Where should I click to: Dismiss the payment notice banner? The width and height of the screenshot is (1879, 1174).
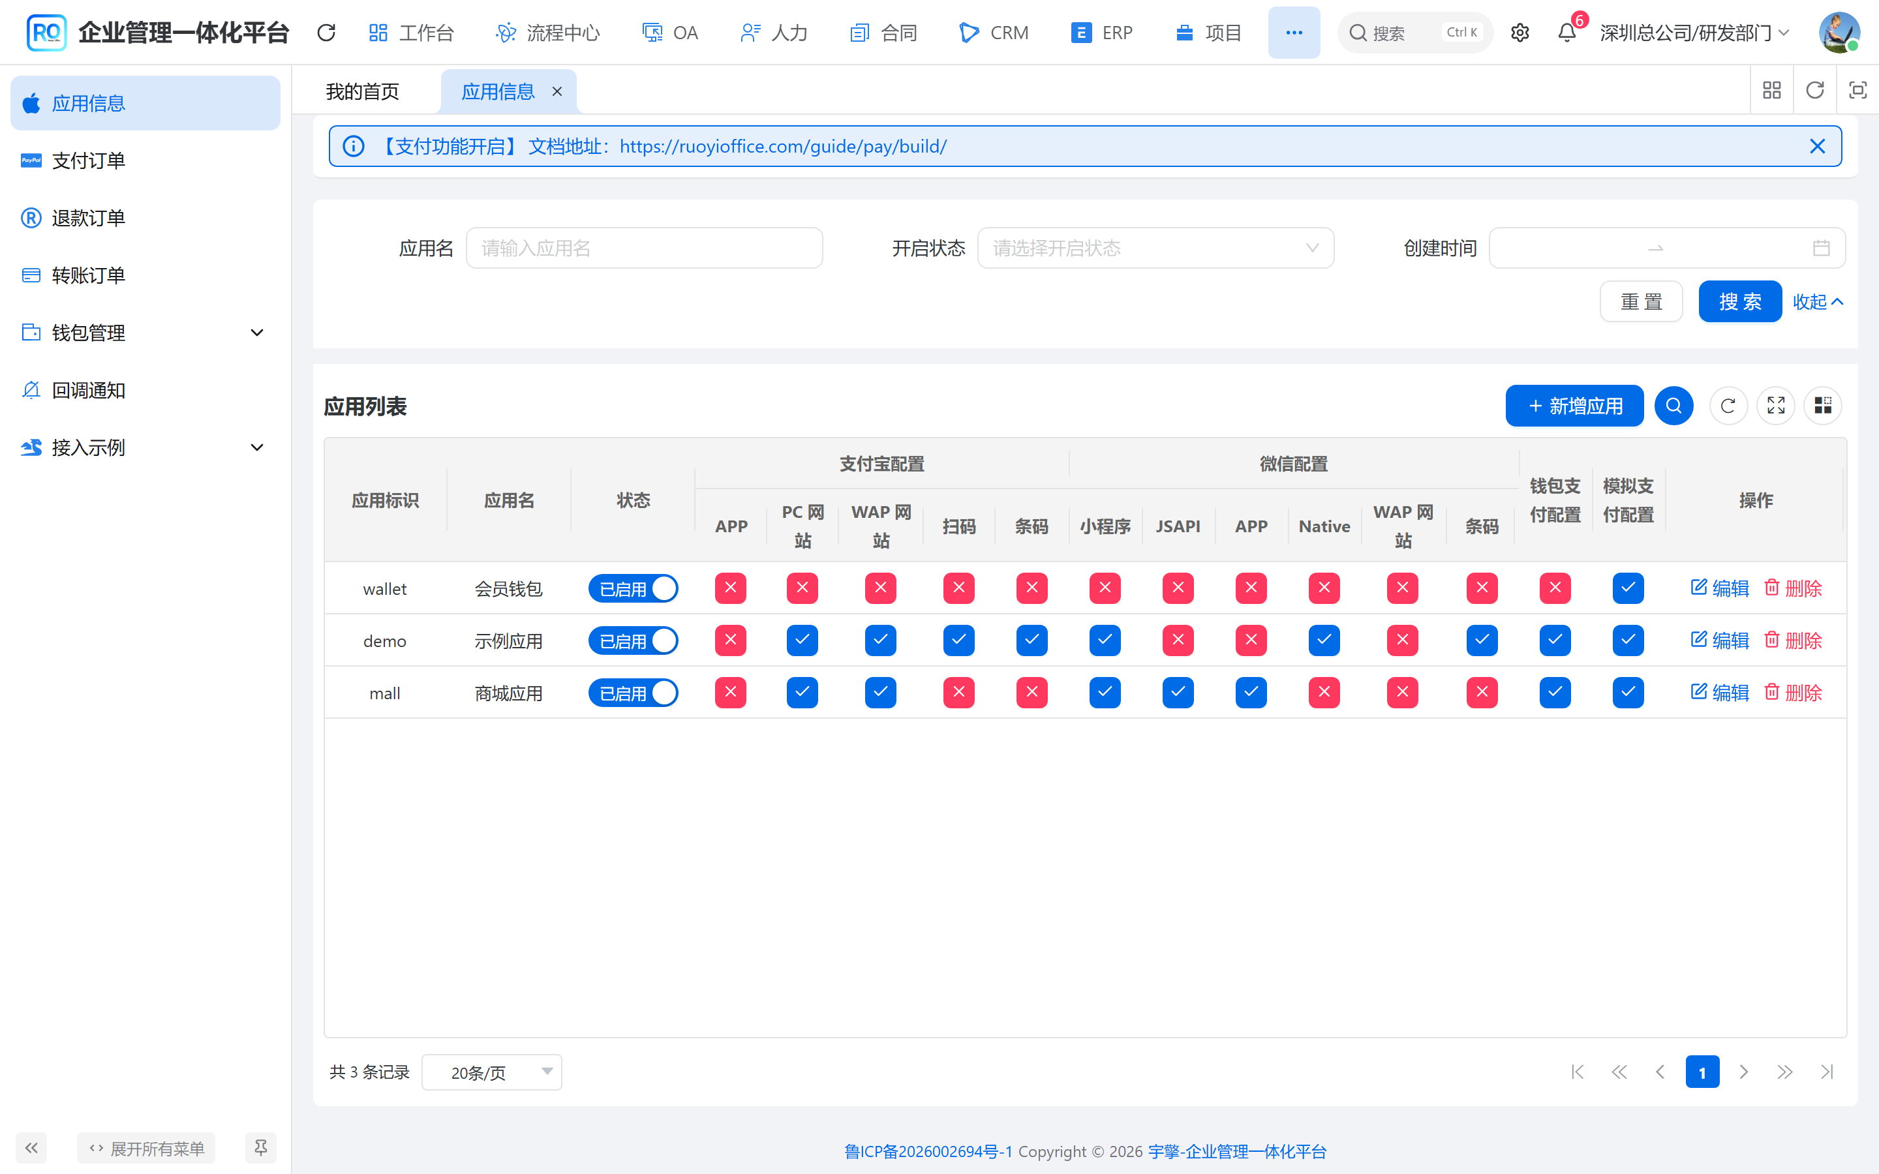1817,146
